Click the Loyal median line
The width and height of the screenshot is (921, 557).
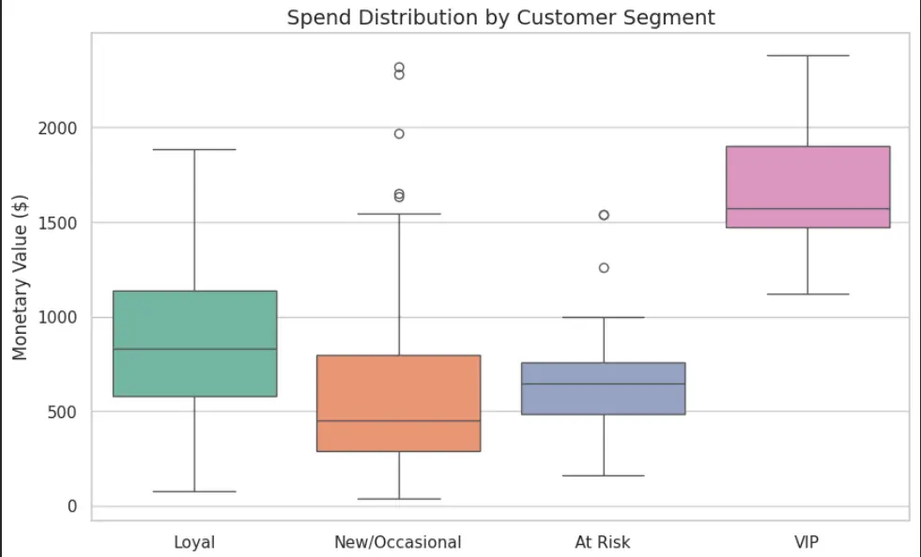[x=195, y=349]
